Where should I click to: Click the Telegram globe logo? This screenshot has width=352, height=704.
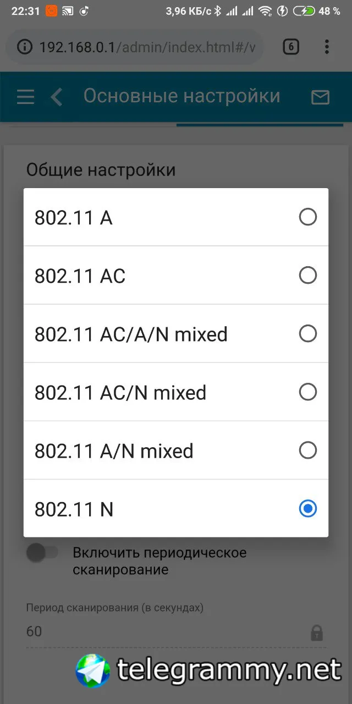tap(93, 670)
